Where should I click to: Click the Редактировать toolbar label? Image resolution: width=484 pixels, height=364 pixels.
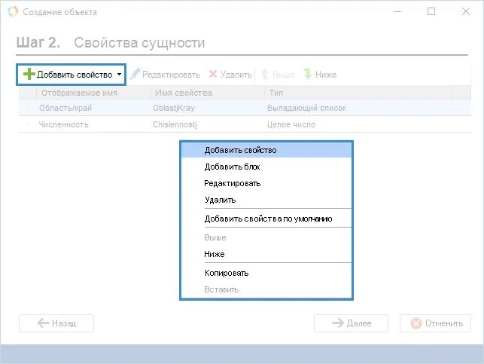pyautogui.click(x=171, y=75)
